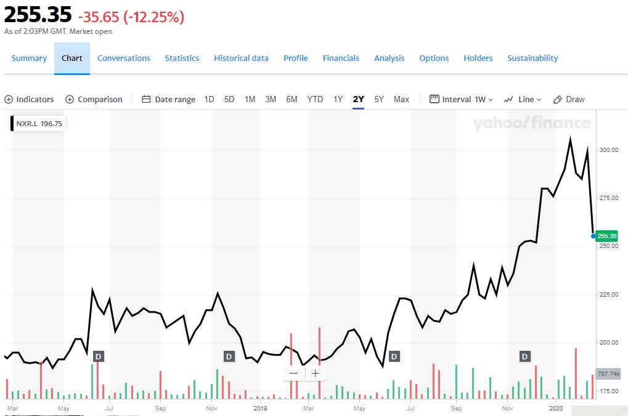The image size is (628, 416).
Task: Click the 2020 date axis label
Action: 556,409
